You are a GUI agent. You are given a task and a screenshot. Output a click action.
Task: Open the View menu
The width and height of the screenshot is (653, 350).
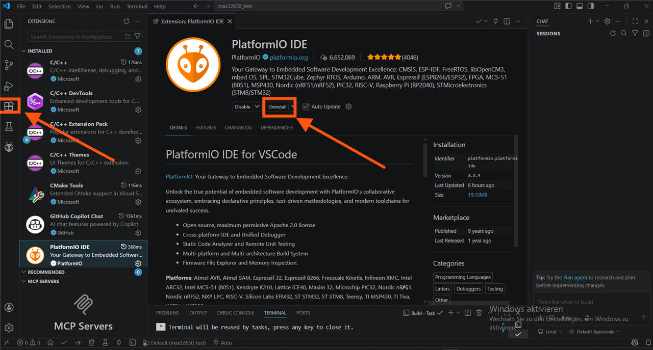(84, 6)
